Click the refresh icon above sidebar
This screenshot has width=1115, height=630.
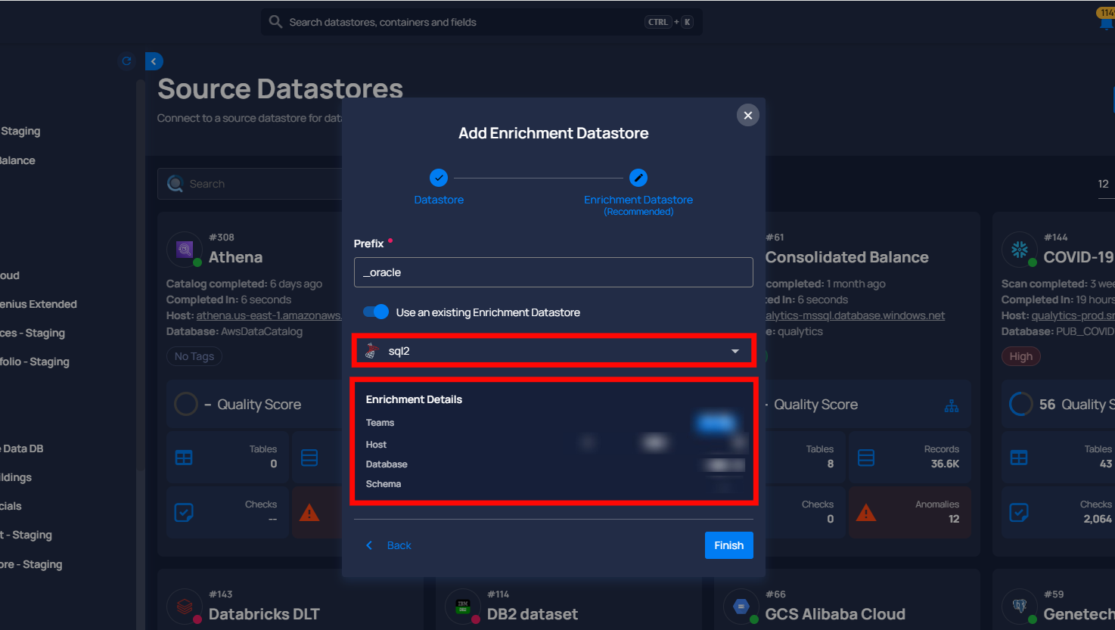(x=127, y=61)
